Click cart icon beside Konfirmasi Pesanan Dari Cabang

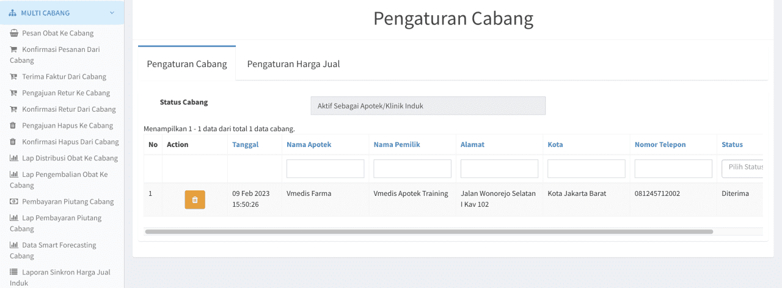(13, 49)
